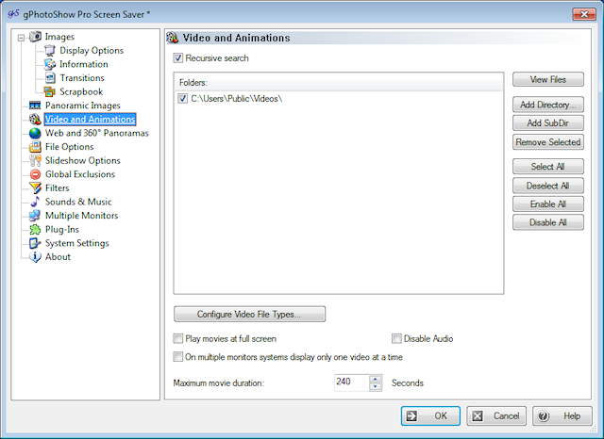Select Web and 360° Panoramas entry

point(96,133)
